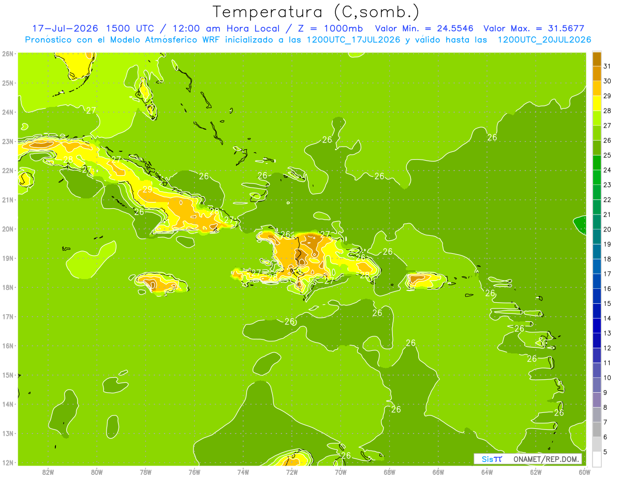Click the 26N latitude axis label
This screenshot has height=479, width=621.
(8, 54)
